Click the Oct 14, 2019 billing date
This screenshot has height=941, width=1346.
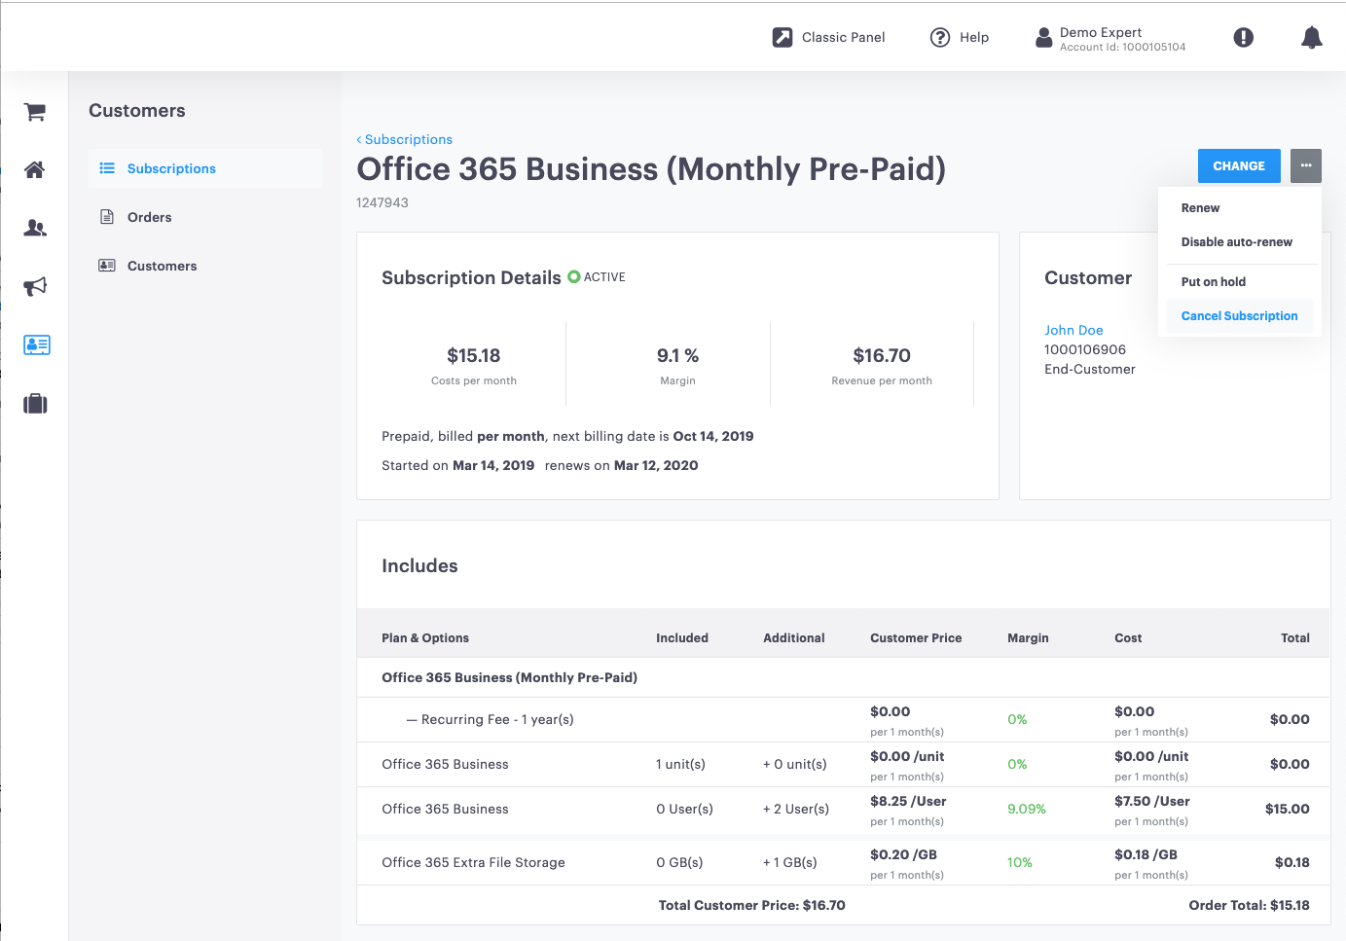[713, 436]
